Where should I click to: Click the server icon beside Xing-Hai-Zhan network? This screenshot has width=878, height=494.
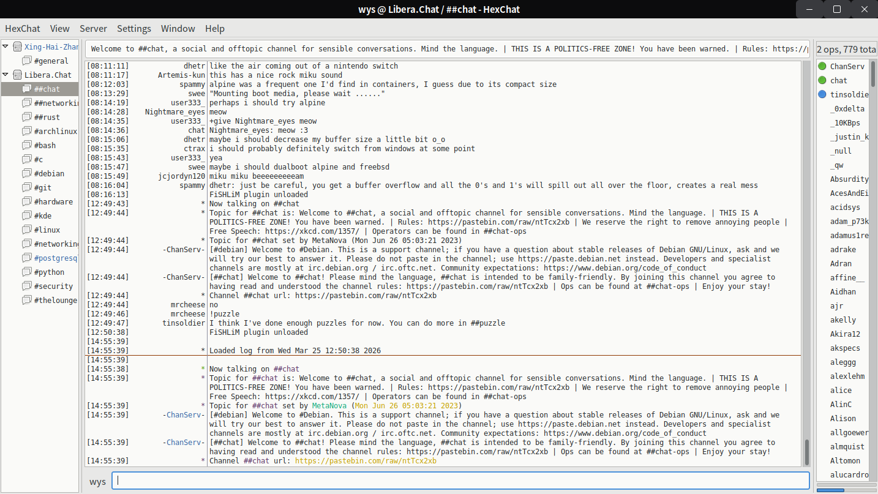[17, 47]
